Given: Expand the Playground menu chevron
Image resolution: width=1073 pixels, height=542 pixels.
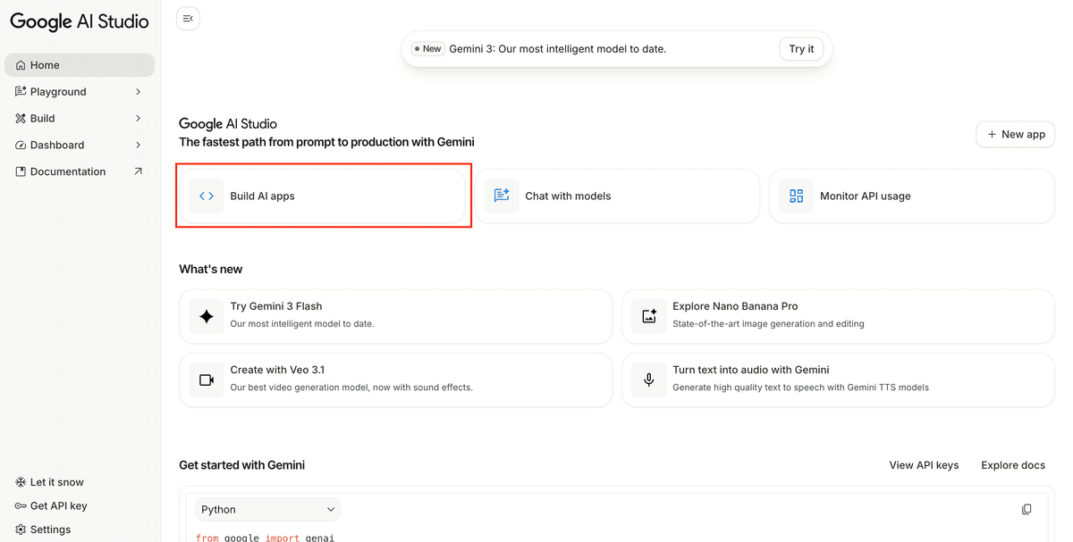Looking at the screenshot, I should pos(138,92).
